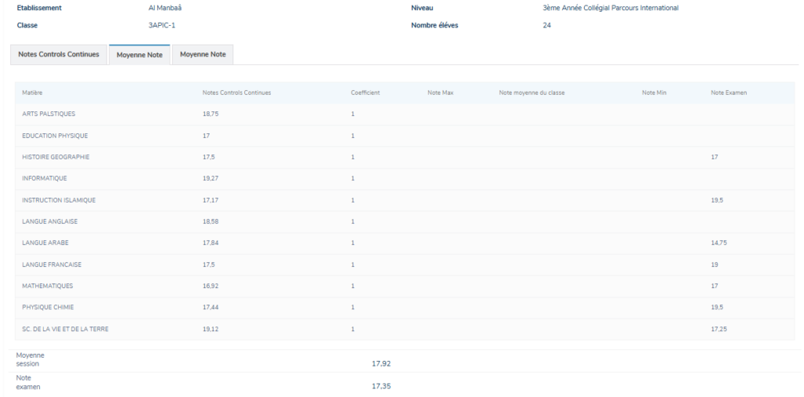Click the exam note total 17,35
This screenshot has height=397, width=804.
tap(381, 386)
